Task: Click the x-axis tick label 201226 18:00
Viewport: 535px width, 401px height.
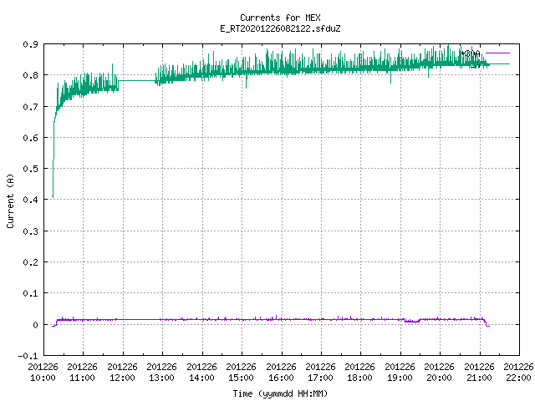Action: click(359, 373)
